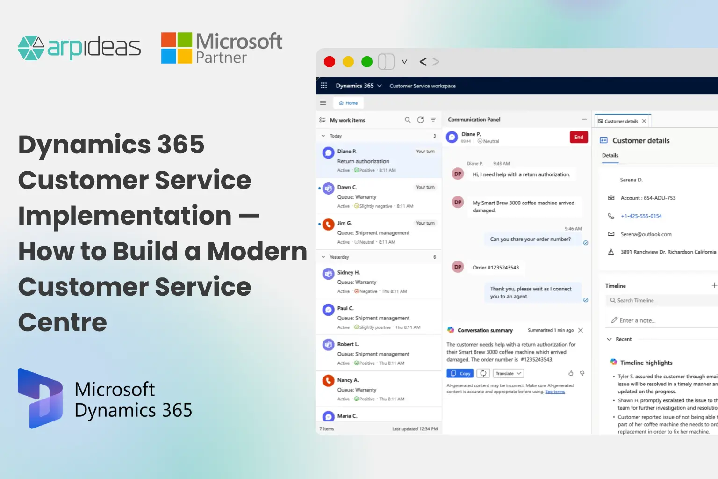This screenshot has height=479, width=718.
Task: Click the Conversation summary Copilot icon
Action: pos(451,330)
